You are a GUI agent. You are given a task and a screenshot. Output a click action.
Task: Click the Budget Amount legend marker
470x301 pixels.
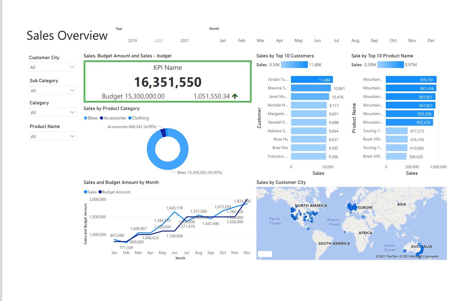100,192
